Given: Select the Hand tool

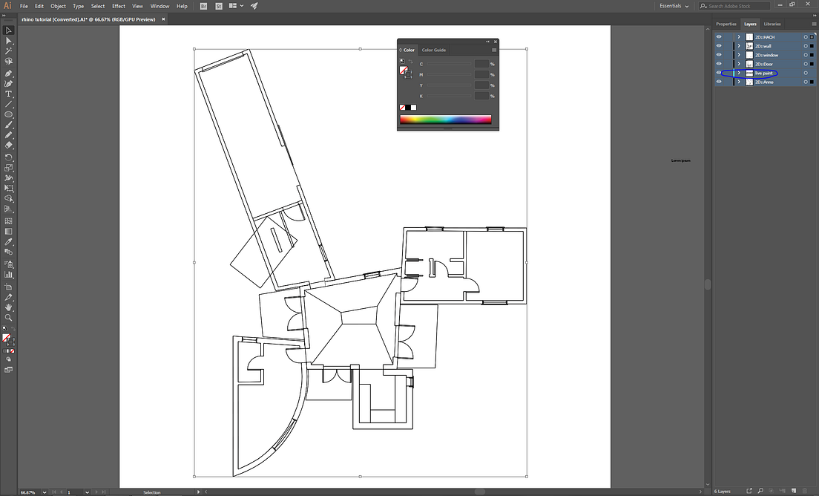Looking at the screenshot, I should [8, 307].
